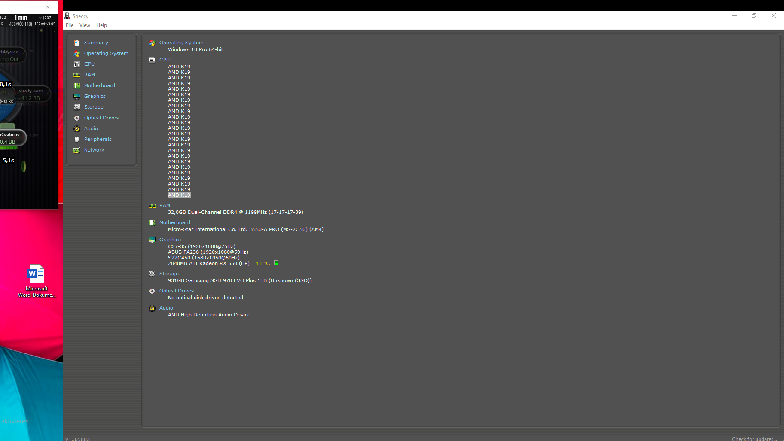The width and height of the screenshot is (784, 441).
Task: Click the Samsung SSD 970 EVO Plus line
Action: pos(240,280)
